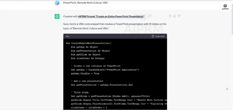The height and width of the screenshot is (110, 233).
Task: Jump to bottom with the down-arrow button
Action: pos(227,89)
